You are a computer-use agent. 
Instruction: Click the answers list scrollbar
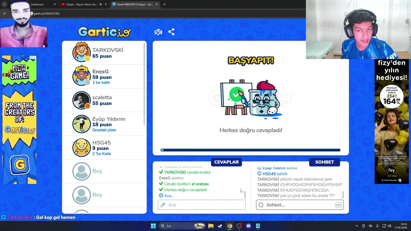pos(245,194)
